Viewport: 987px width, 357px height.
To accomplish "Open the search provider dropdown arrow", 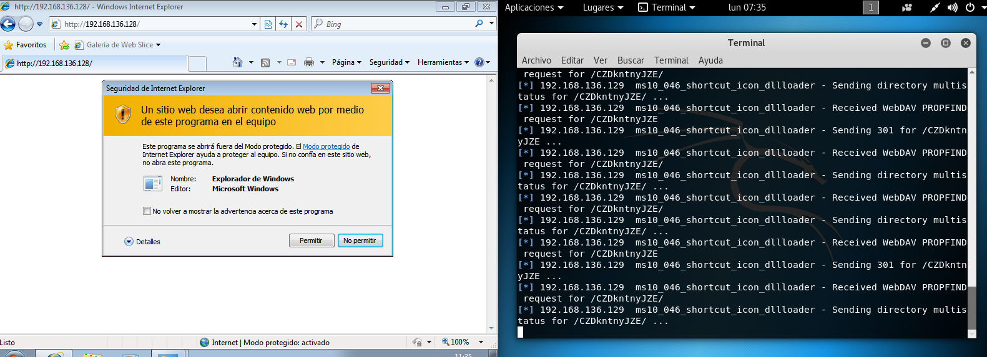I will point(491,24).
